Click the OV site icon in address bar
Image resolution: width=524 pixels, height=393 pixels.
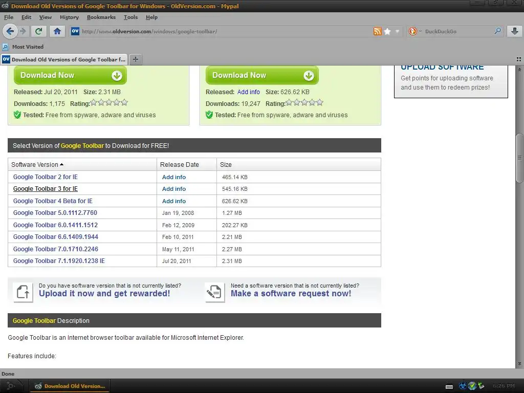coord(75,31)
